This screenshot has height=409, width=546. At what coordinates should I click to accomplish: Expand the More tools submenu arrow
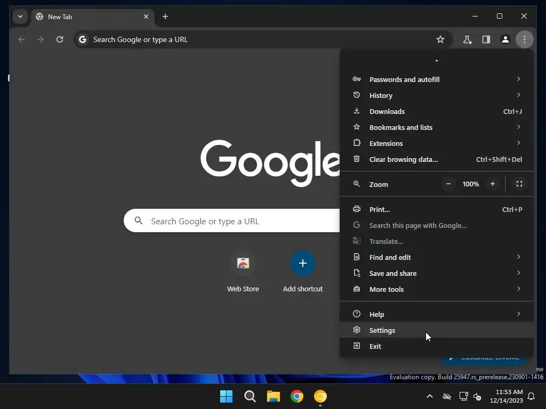518,289
